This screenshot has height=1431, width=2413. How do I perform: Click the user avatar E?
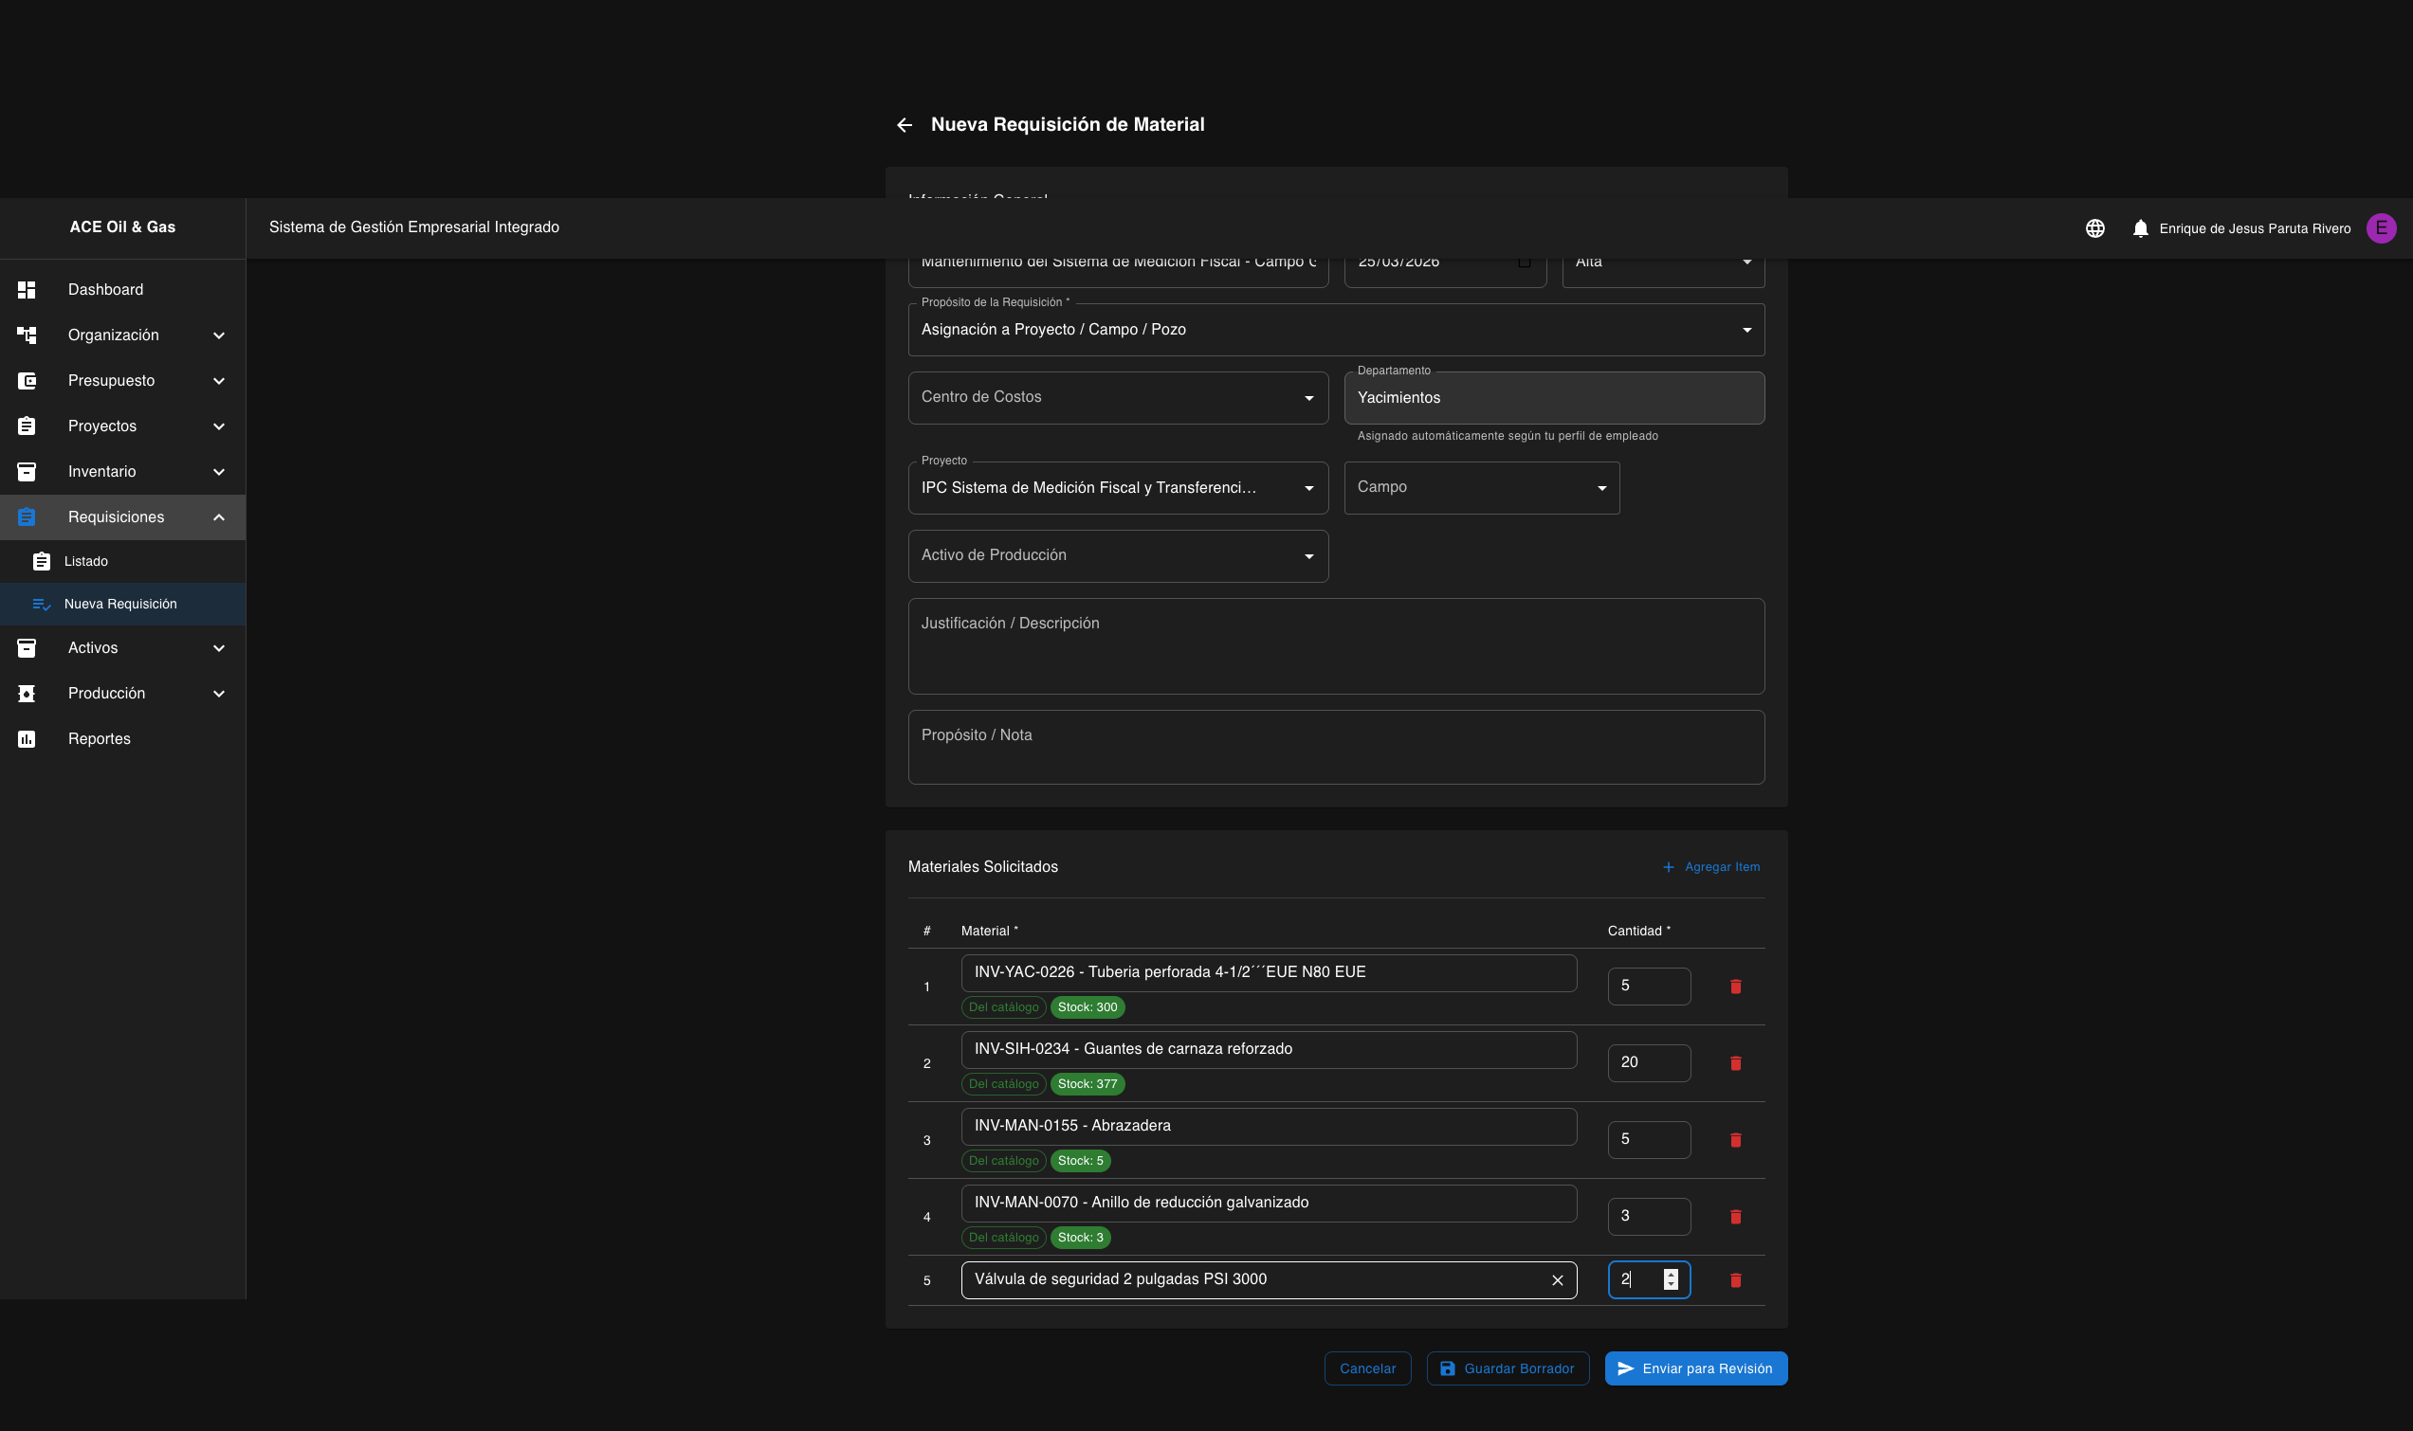(2380, 228)
